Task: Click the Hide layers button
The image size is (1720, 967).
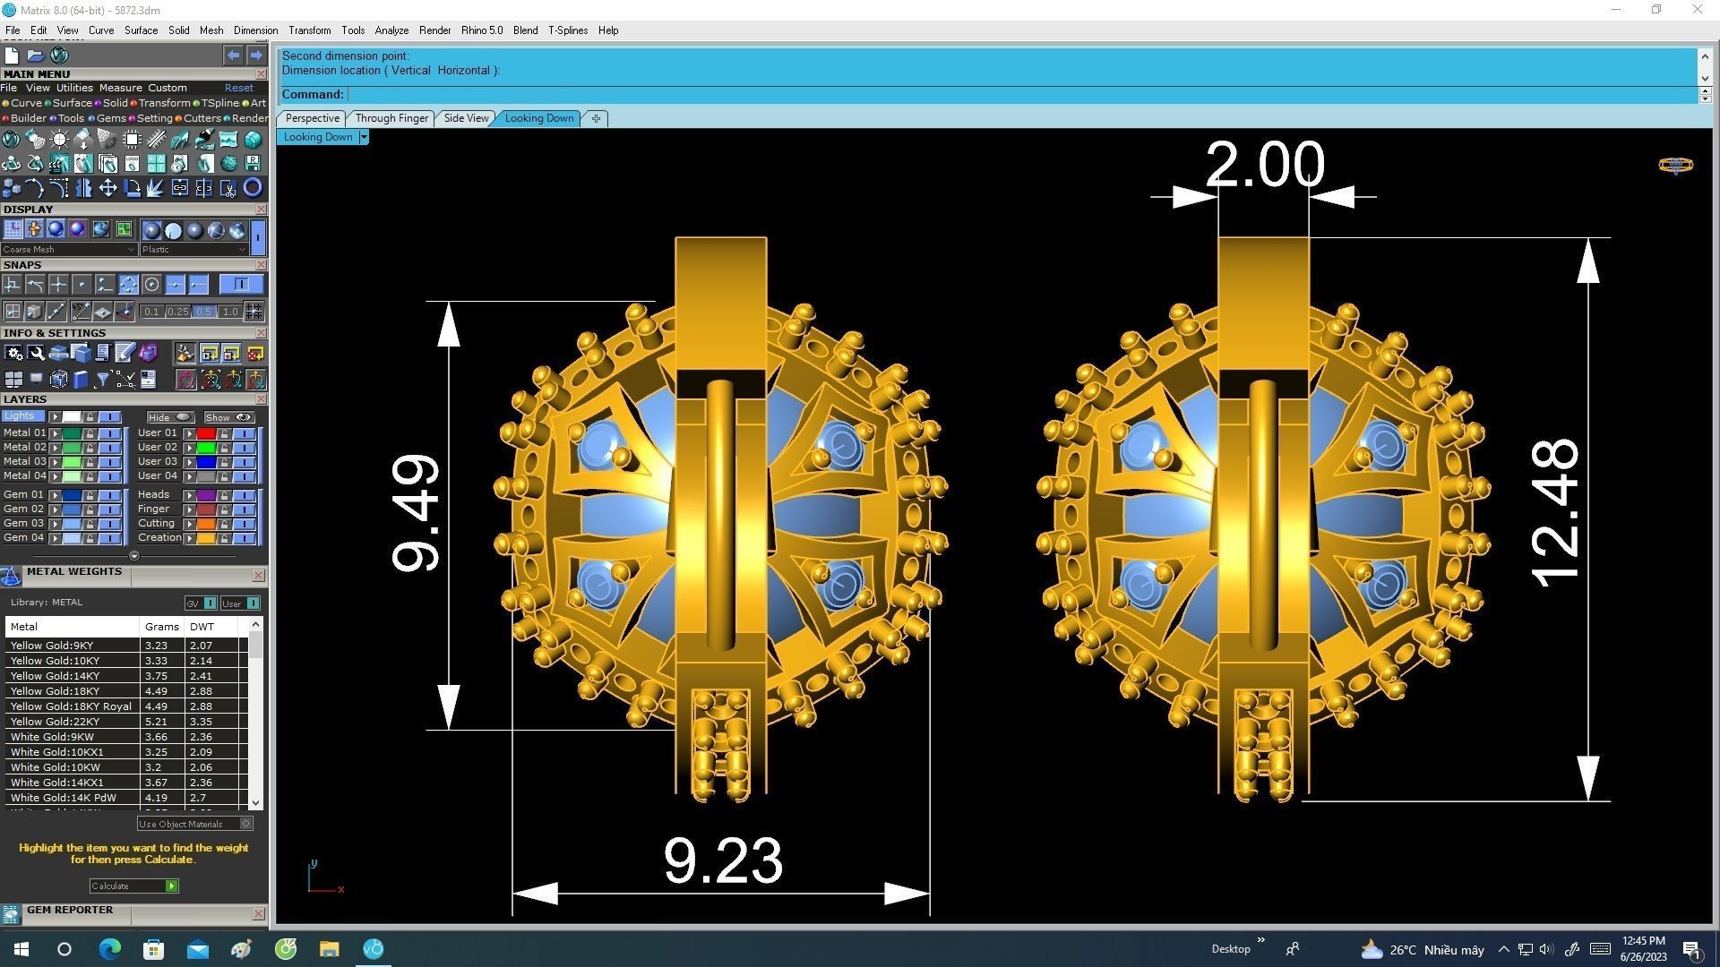Action: point(170,417)
